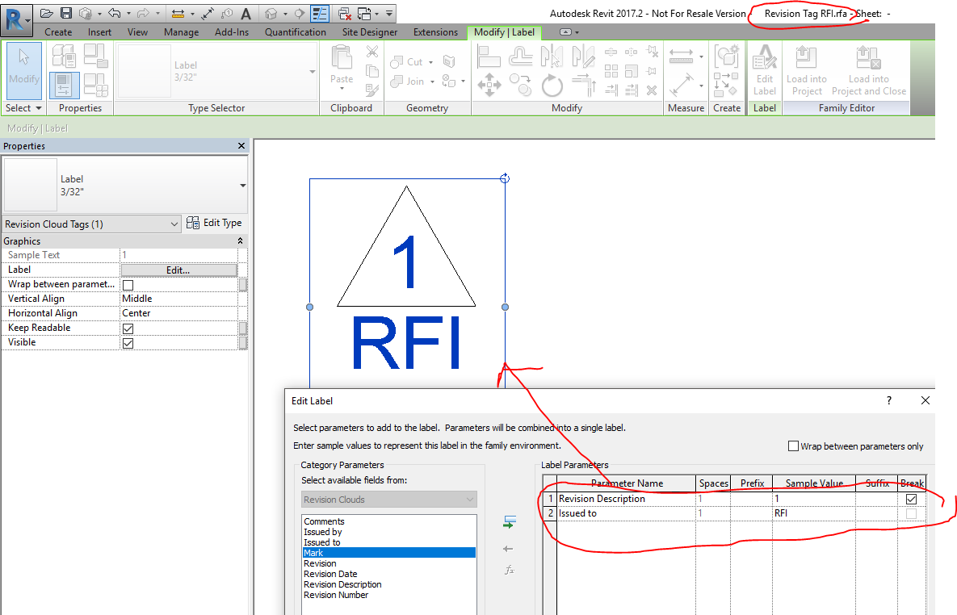Uncheck Break for Revision Description parameter

coord(912,498)
